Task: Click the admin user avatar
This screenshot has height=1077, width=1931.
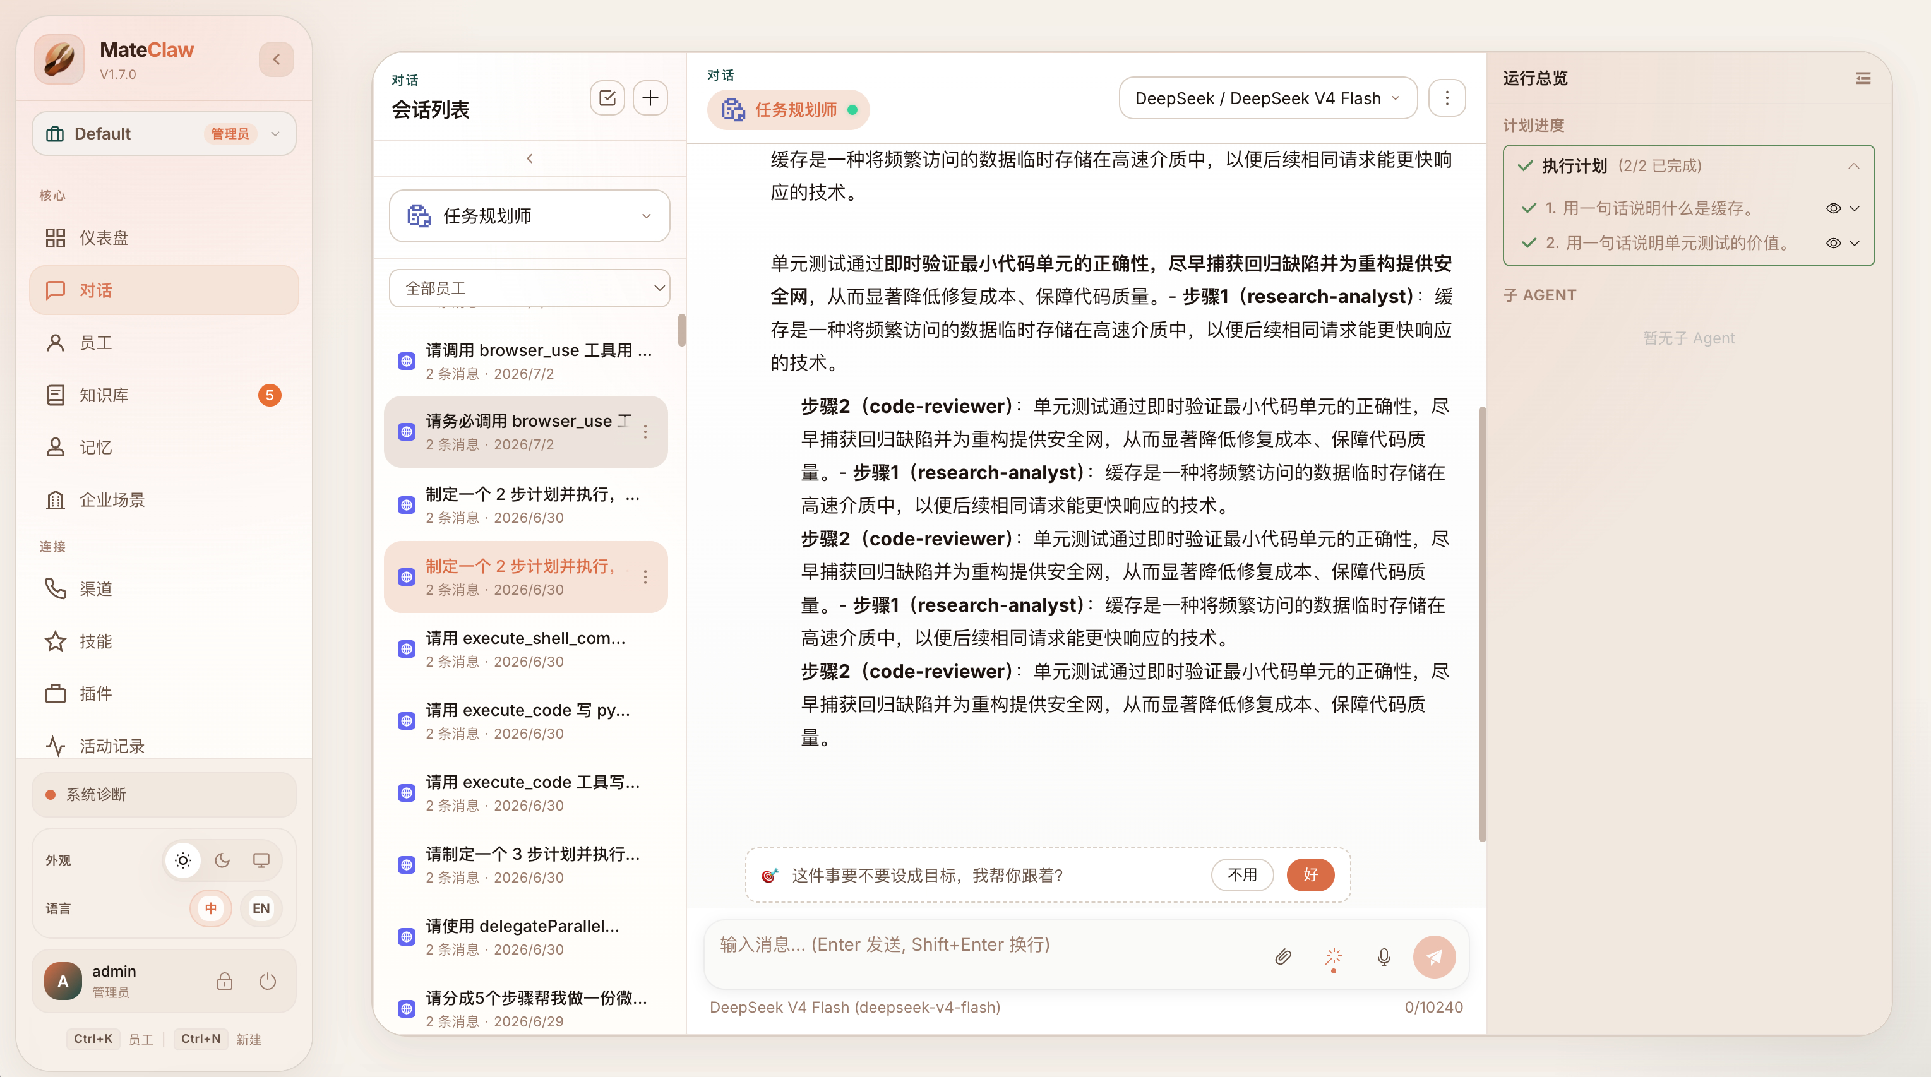Action: pos(63,981)
